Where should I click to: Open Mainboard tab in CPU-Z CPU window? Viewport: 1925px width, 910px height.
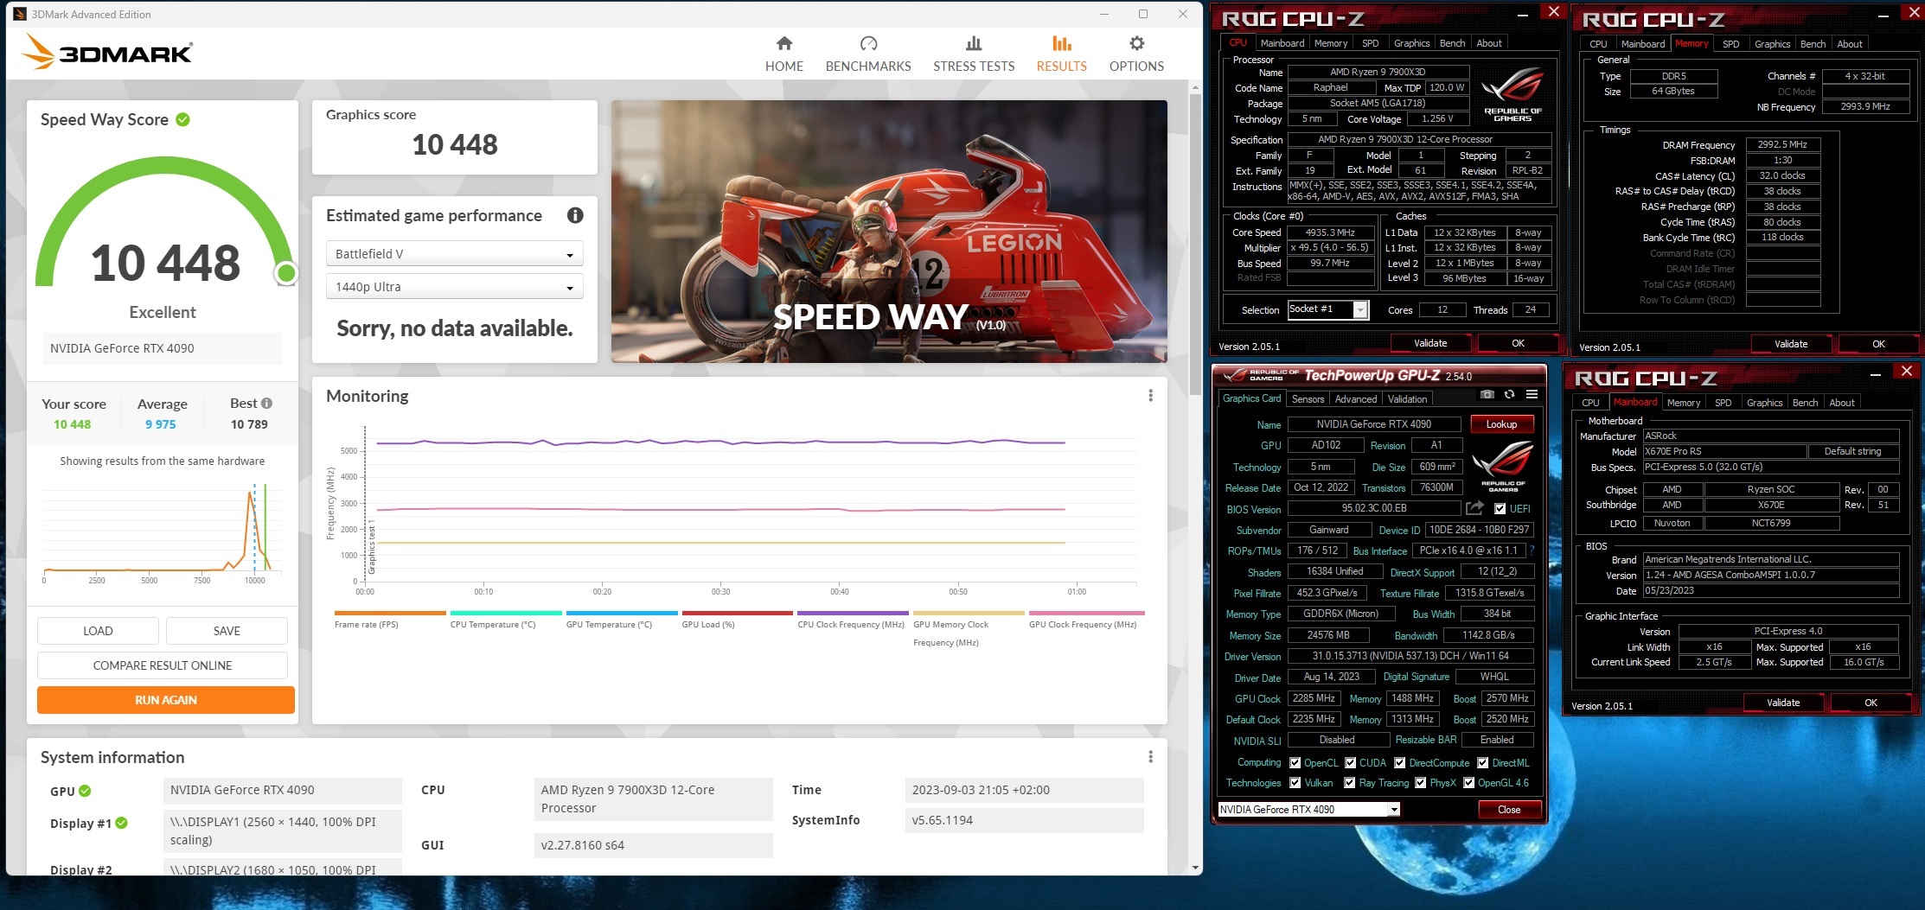[1282, 43]
